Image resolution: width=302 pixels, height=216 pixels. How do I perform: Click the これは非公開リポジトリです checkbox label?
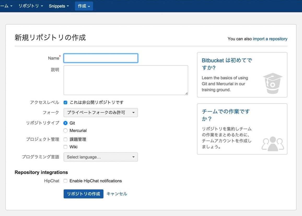96,103
